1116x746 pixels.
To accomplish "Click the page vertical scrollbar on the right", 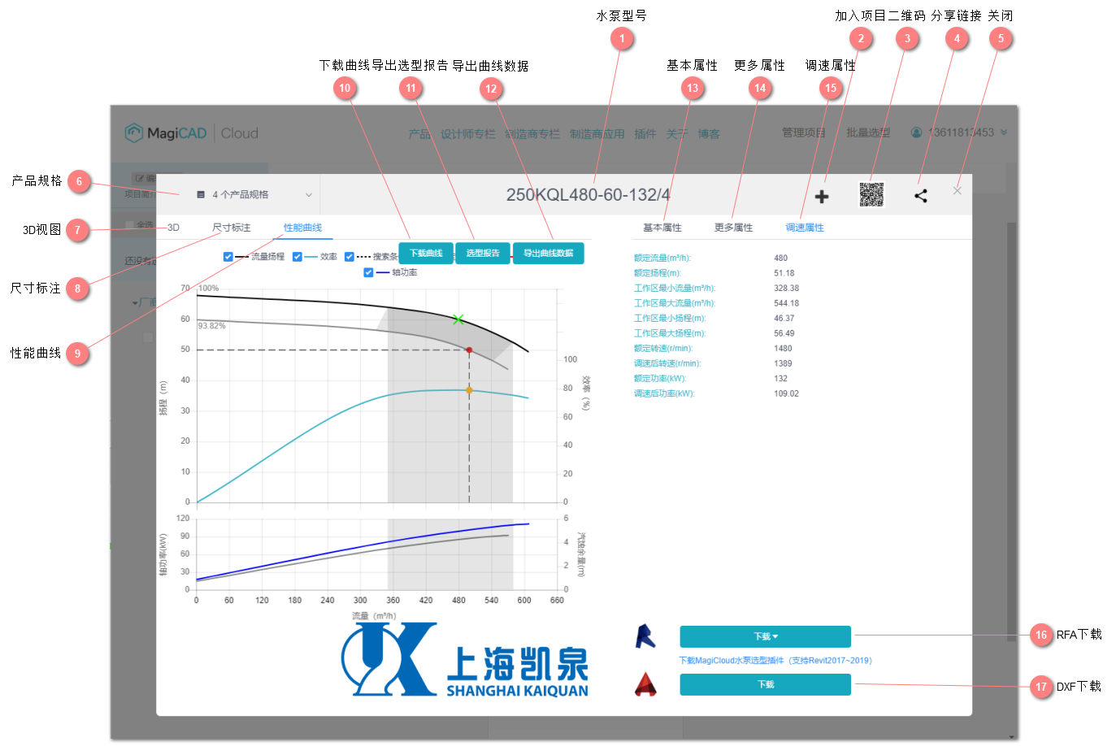I will point(1012,431).
